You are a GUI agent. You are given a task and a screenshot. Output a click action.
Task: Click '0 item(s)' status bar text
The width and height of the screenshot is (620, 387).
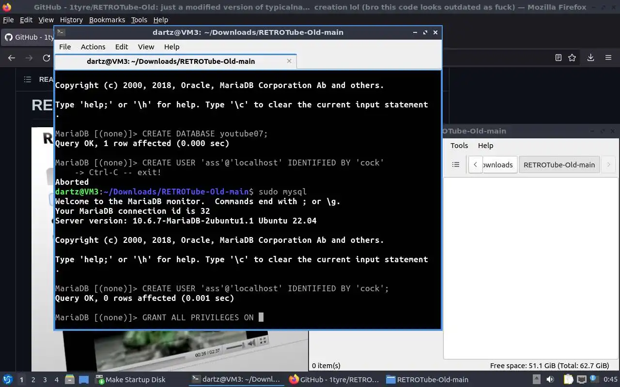click(326, 366)
